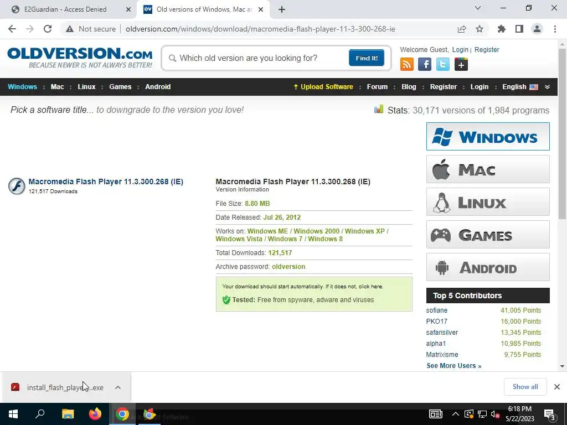The image size is (567, 425).
Task: Open Windows menu in site navbar
Action: [x=22, y=87]
